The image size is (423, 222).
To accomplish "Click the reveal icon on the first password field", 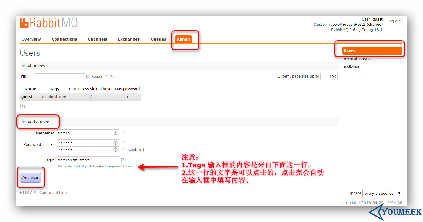I will [115, 143].
